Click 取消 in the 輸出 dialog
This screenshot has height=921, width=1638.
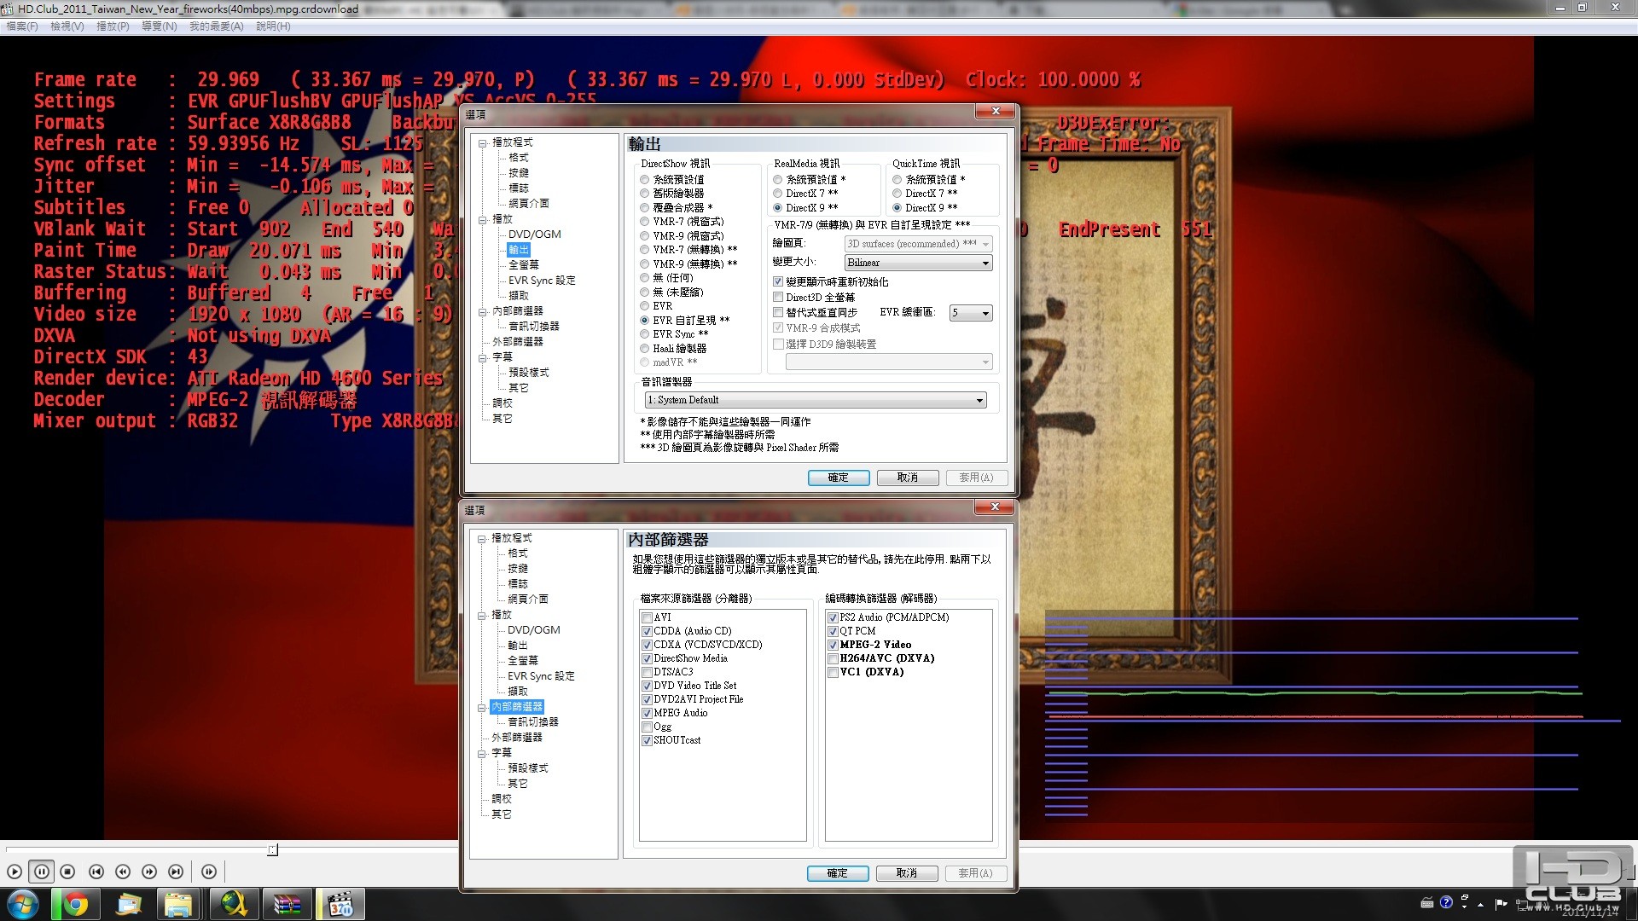coord(908,478)
